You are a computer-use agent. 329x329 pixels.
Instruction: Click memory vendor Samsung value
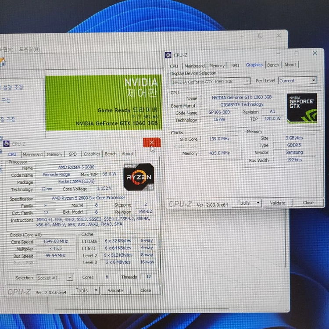(x=294, y=152)
